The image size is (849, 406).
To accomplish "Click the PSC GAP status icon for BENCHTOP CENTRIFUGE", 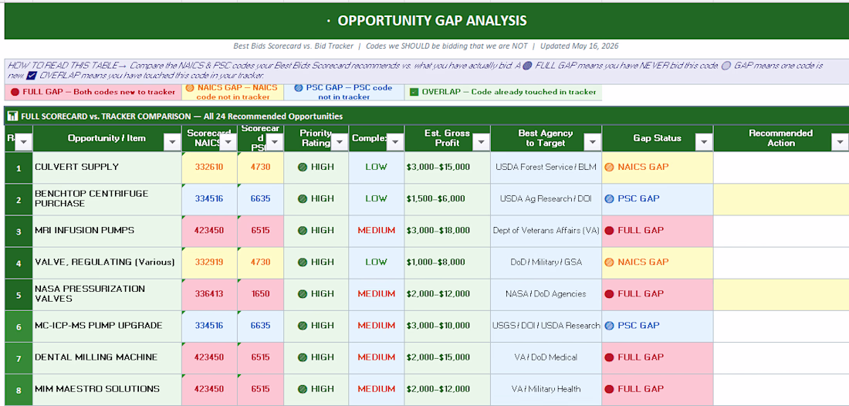I will tap(609, 198).
